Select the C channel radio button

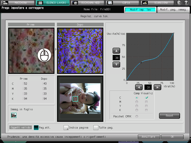[x=137, y=98]
